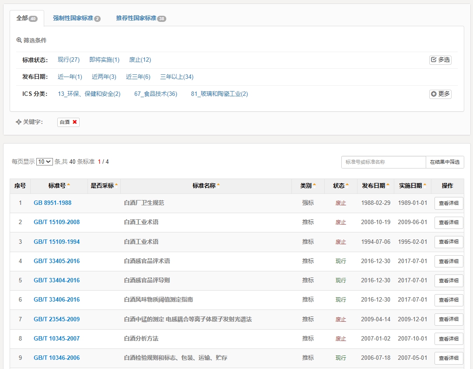The image size is (473, 369).
Task: Enable 多选 multi-select for 标准状态
Action: (x=441, y=60)
